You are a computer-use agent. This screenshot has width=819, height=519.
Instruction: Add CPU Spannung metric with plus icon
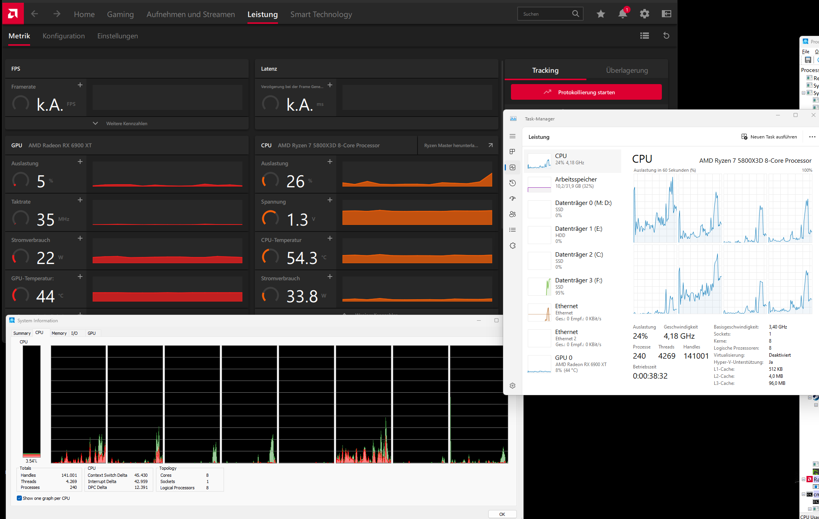pos(330,200)
